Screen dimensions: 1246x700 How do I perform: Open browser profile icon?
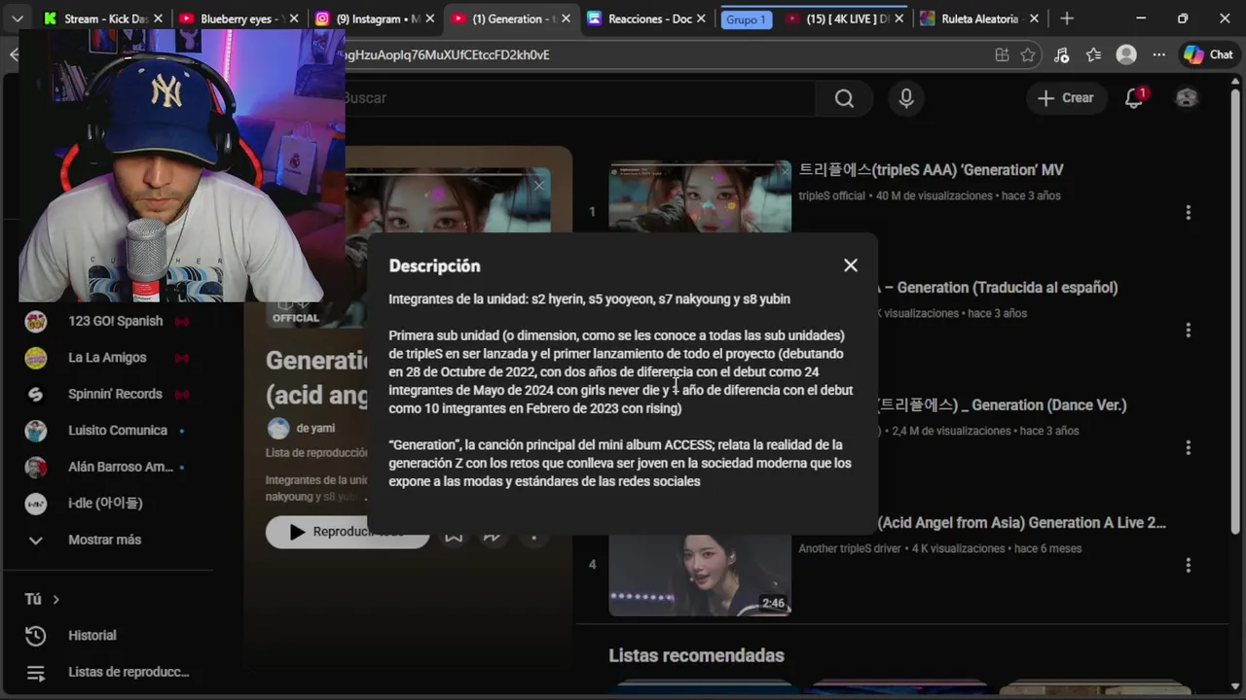[x=1126, y=55]
